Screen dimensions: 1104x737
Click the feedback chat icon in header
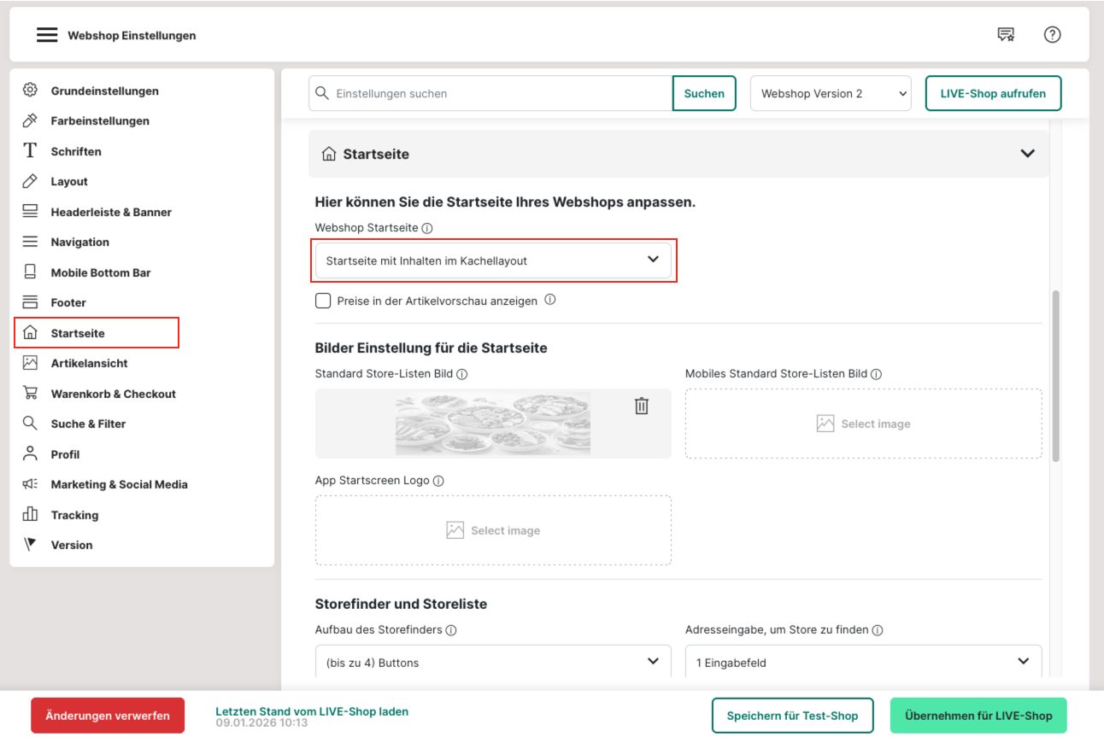coord(1006,35)
